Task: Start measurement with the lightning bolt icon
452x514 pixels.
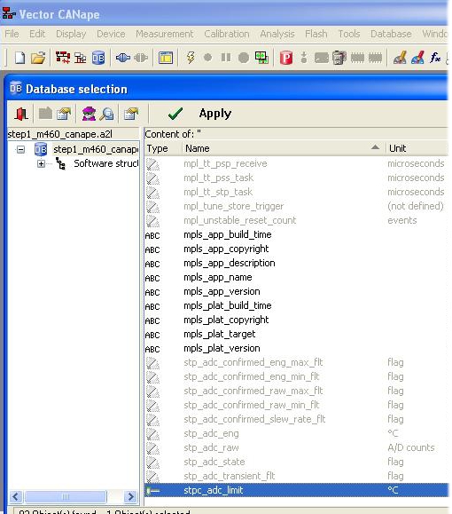Action: point(191,58)
